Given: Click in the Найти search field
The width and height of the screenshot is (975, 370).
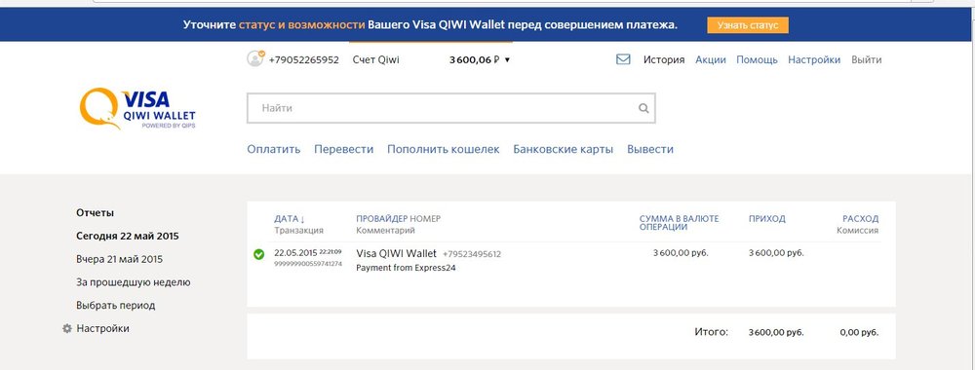Looking at the screenshot, I should point(450,108).
